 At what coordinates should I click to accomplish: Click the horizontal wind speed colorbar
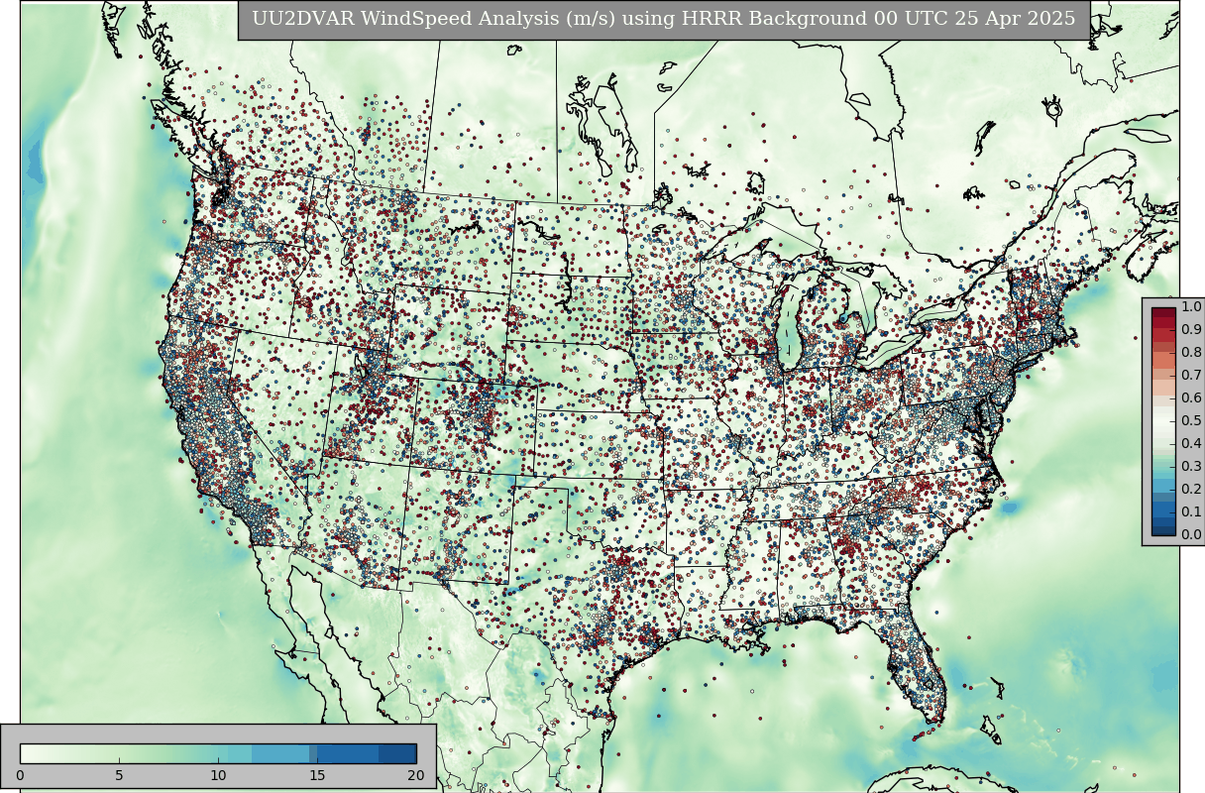pos(218,753)
